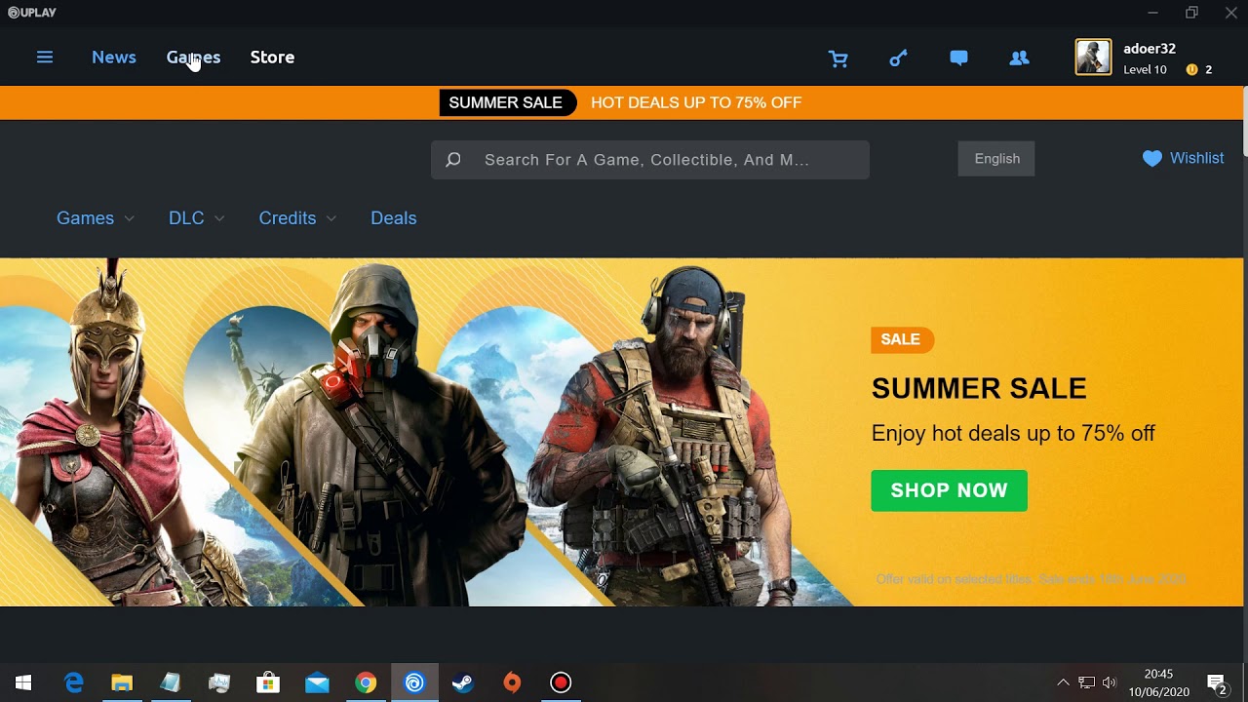Image resolution: width=1248 pixels, height=702 pixels.
Task: Click the search magnifier icon
Action: point(453,160)
